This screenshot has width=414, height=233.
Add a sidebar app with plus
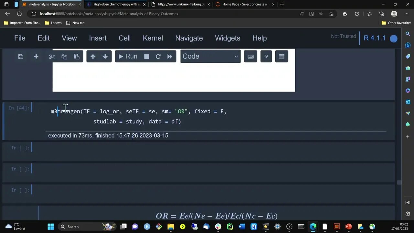point(408,137)
